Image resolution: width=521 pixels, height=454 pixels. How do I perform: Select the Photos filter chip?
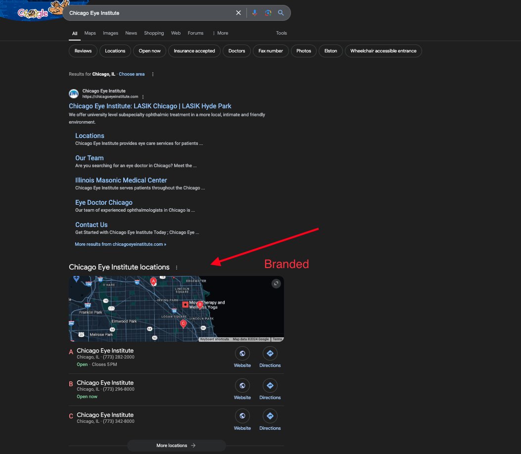point(304,51)
